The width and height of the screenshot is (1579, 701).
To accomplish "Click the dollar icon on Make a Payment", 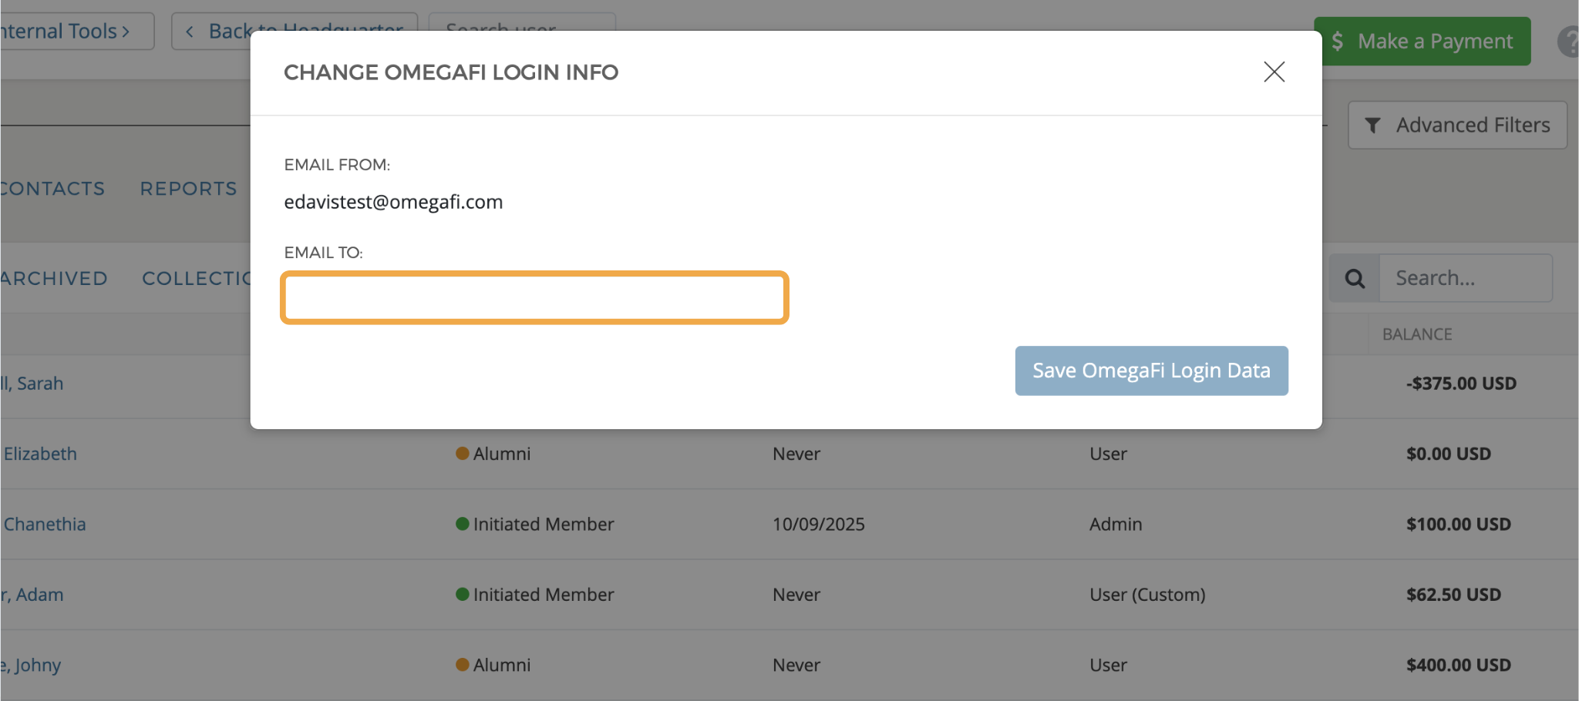I will click(x=1339, y=41).
